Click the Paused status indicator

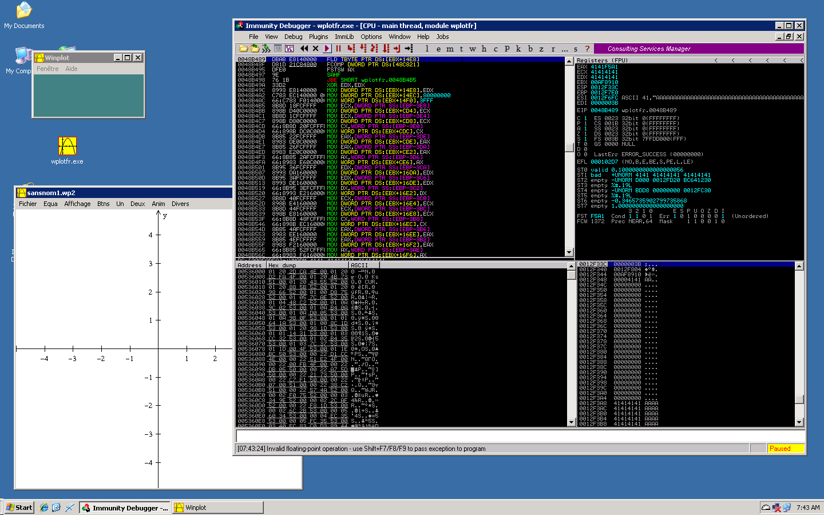coord(785,449)
